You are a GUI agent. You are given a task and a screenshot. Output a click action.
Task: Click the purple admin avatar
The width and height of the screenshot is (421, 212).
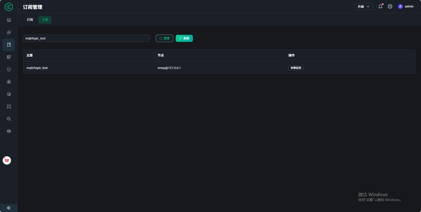coord(400,6)
